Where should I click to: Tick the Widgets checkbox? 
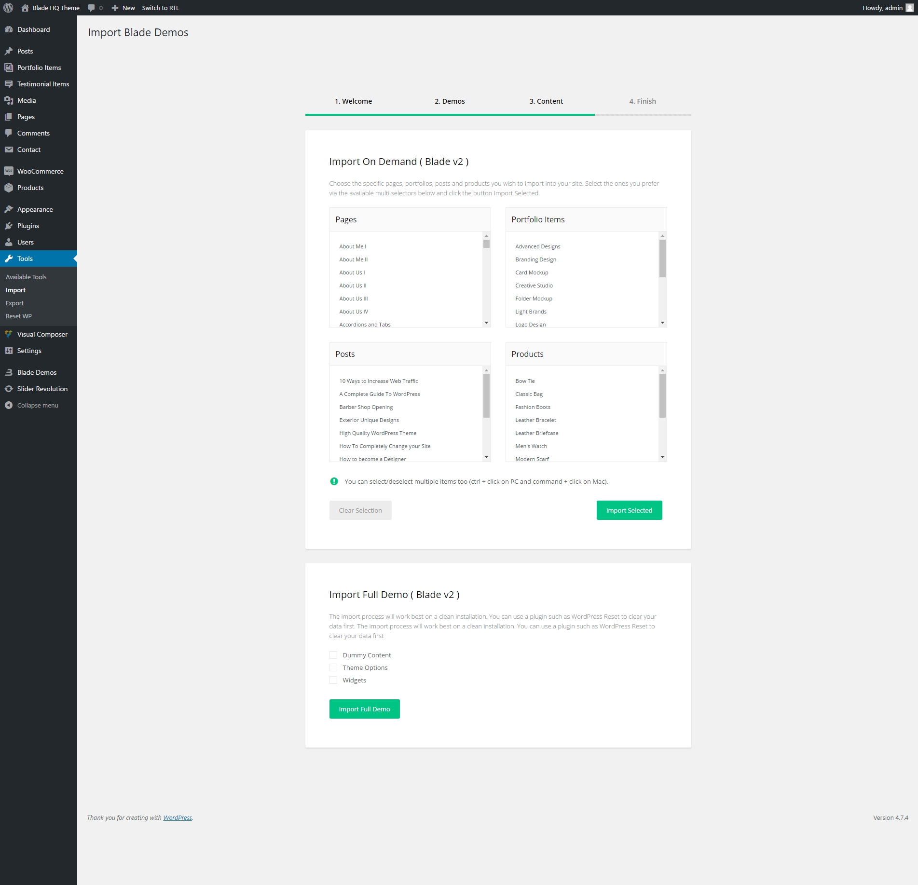pos(333,680)
